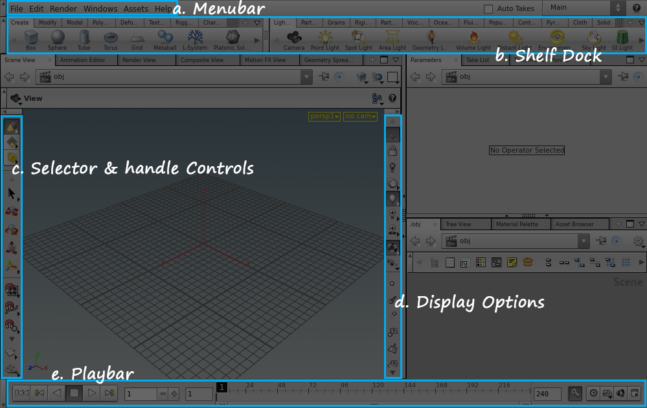This screenshot has height=408, width=647.
Task: Add a Spot Light
Action: (359, 40)
